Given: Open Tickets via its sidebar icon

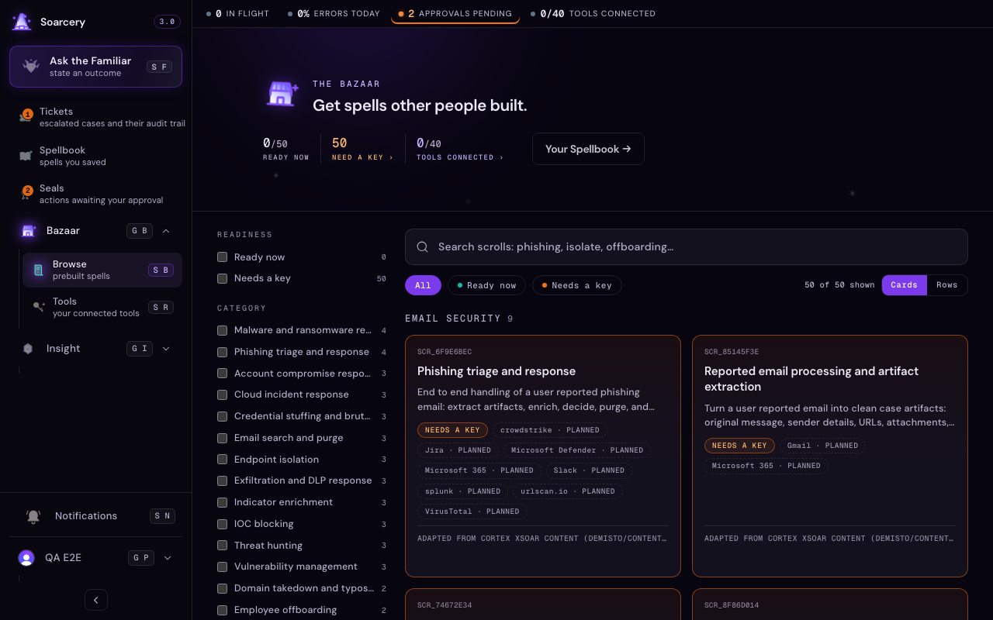Looking at the screenshot, I should coord(26,117).
